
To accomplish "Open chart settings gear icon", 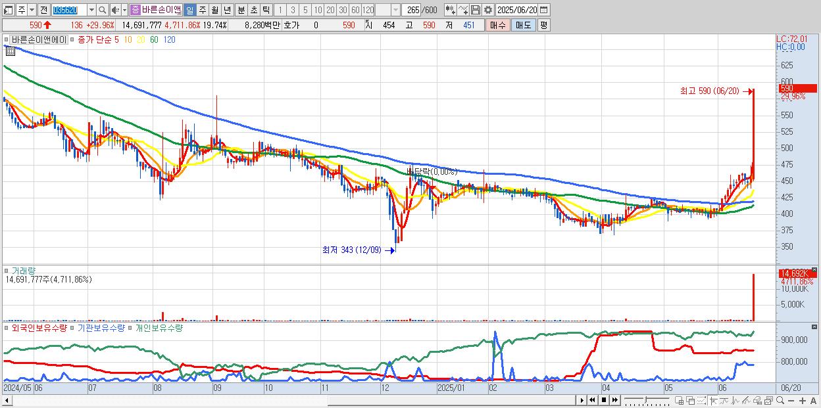I will (x=488, y=10).
